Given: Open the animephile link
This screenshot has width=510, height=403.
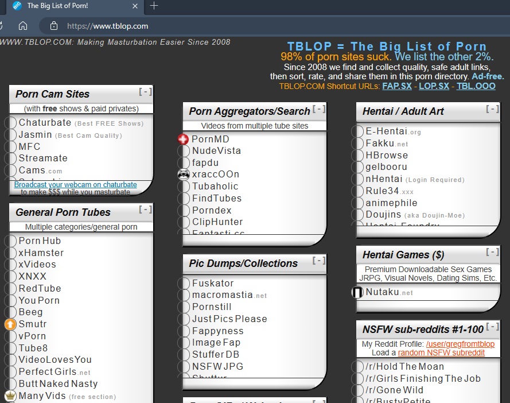Looking at the screenshot, I should click(391, 203).
